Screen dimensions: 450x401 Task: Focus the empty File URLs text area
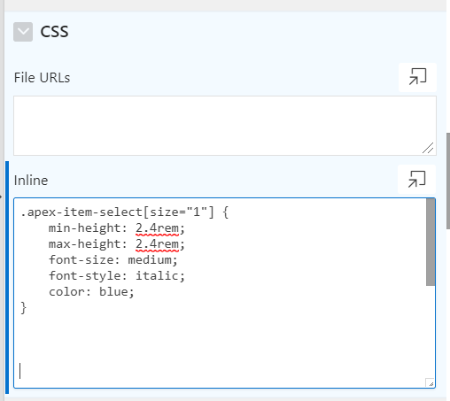click(x=225, y=126)
